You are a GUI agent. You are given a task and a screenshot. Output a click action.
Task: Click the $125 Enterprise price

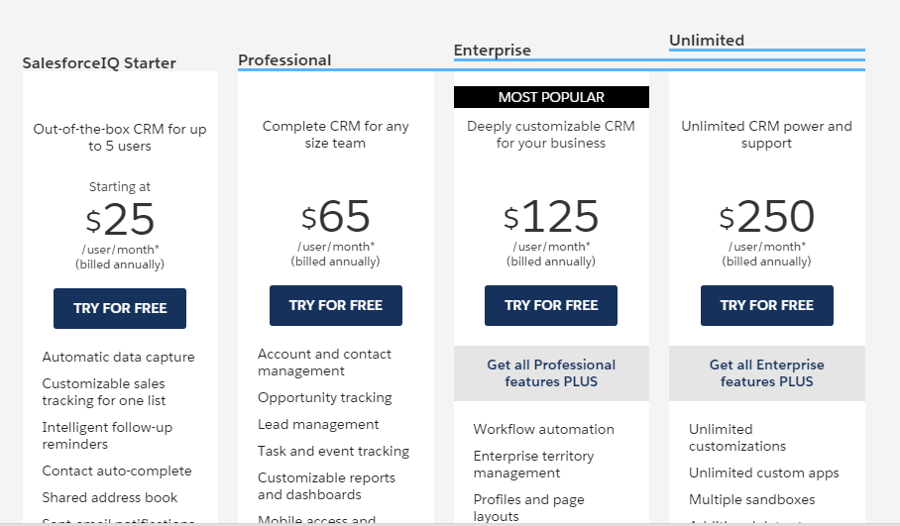[551, 217]
